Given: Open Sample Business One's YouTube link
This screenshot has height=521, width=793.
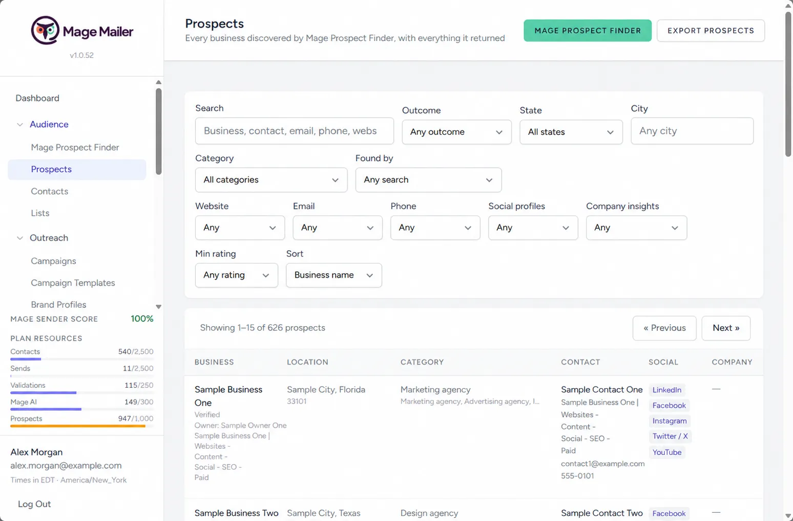Looking at the screenshot, I should click(666, 452).
